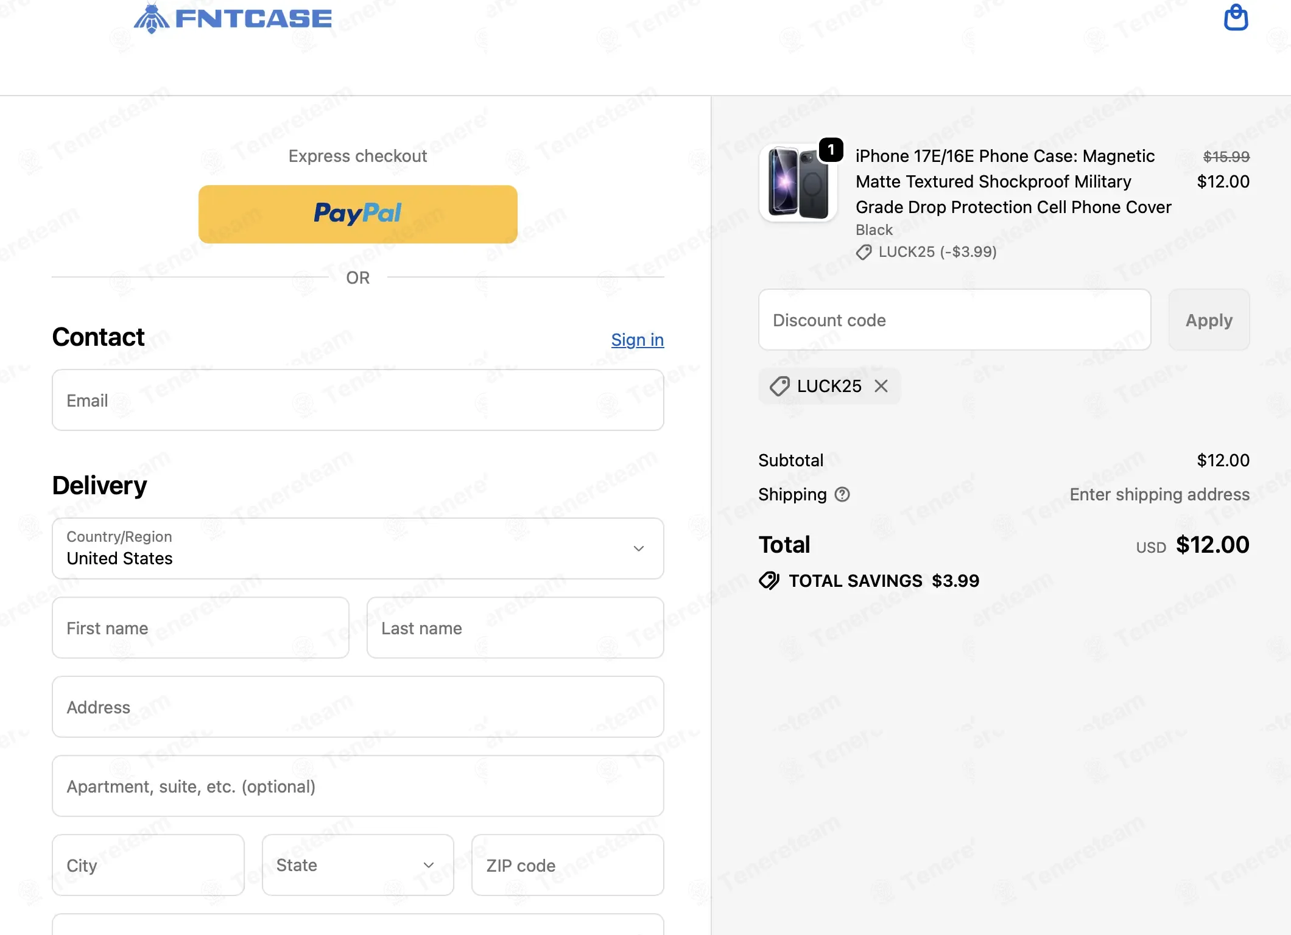Click the Total amount $12.00
This screenshot has height=935, width=1291.
point(1212,545)
